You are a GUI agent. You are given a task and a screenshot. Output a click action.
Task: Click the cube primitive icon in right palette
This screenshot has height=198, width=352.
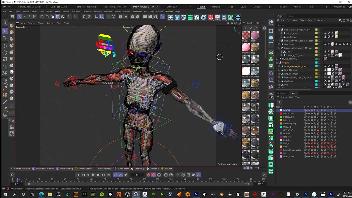coord(271,37)
